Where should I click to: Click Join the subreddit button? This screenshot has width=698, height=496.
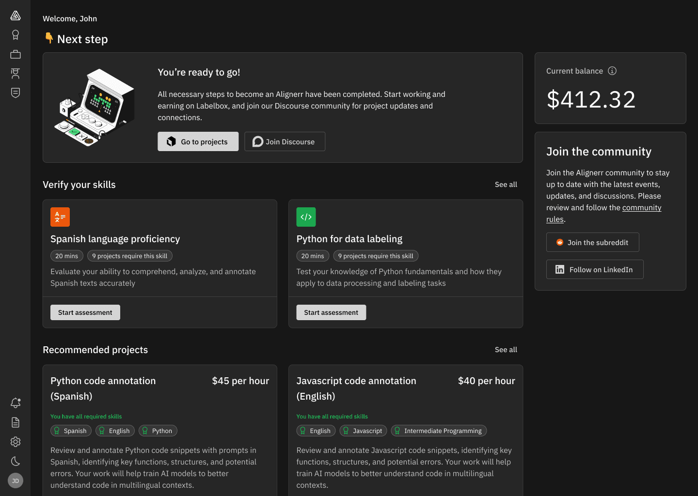(x=592, y=242)
